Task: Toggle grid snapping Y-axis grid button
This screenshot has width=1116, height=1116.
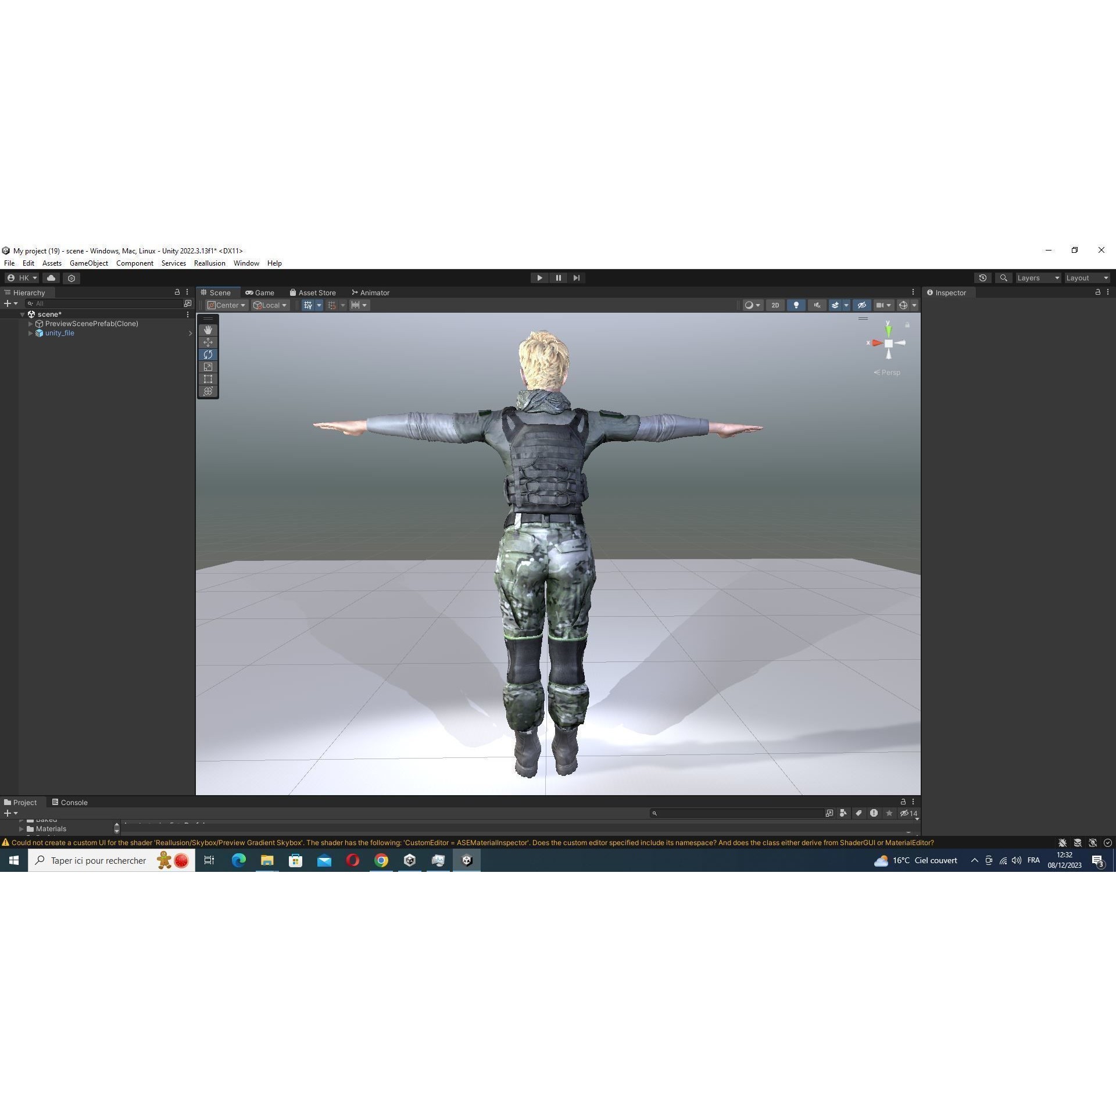Action: pyautogui.click(x=308, y=305)
